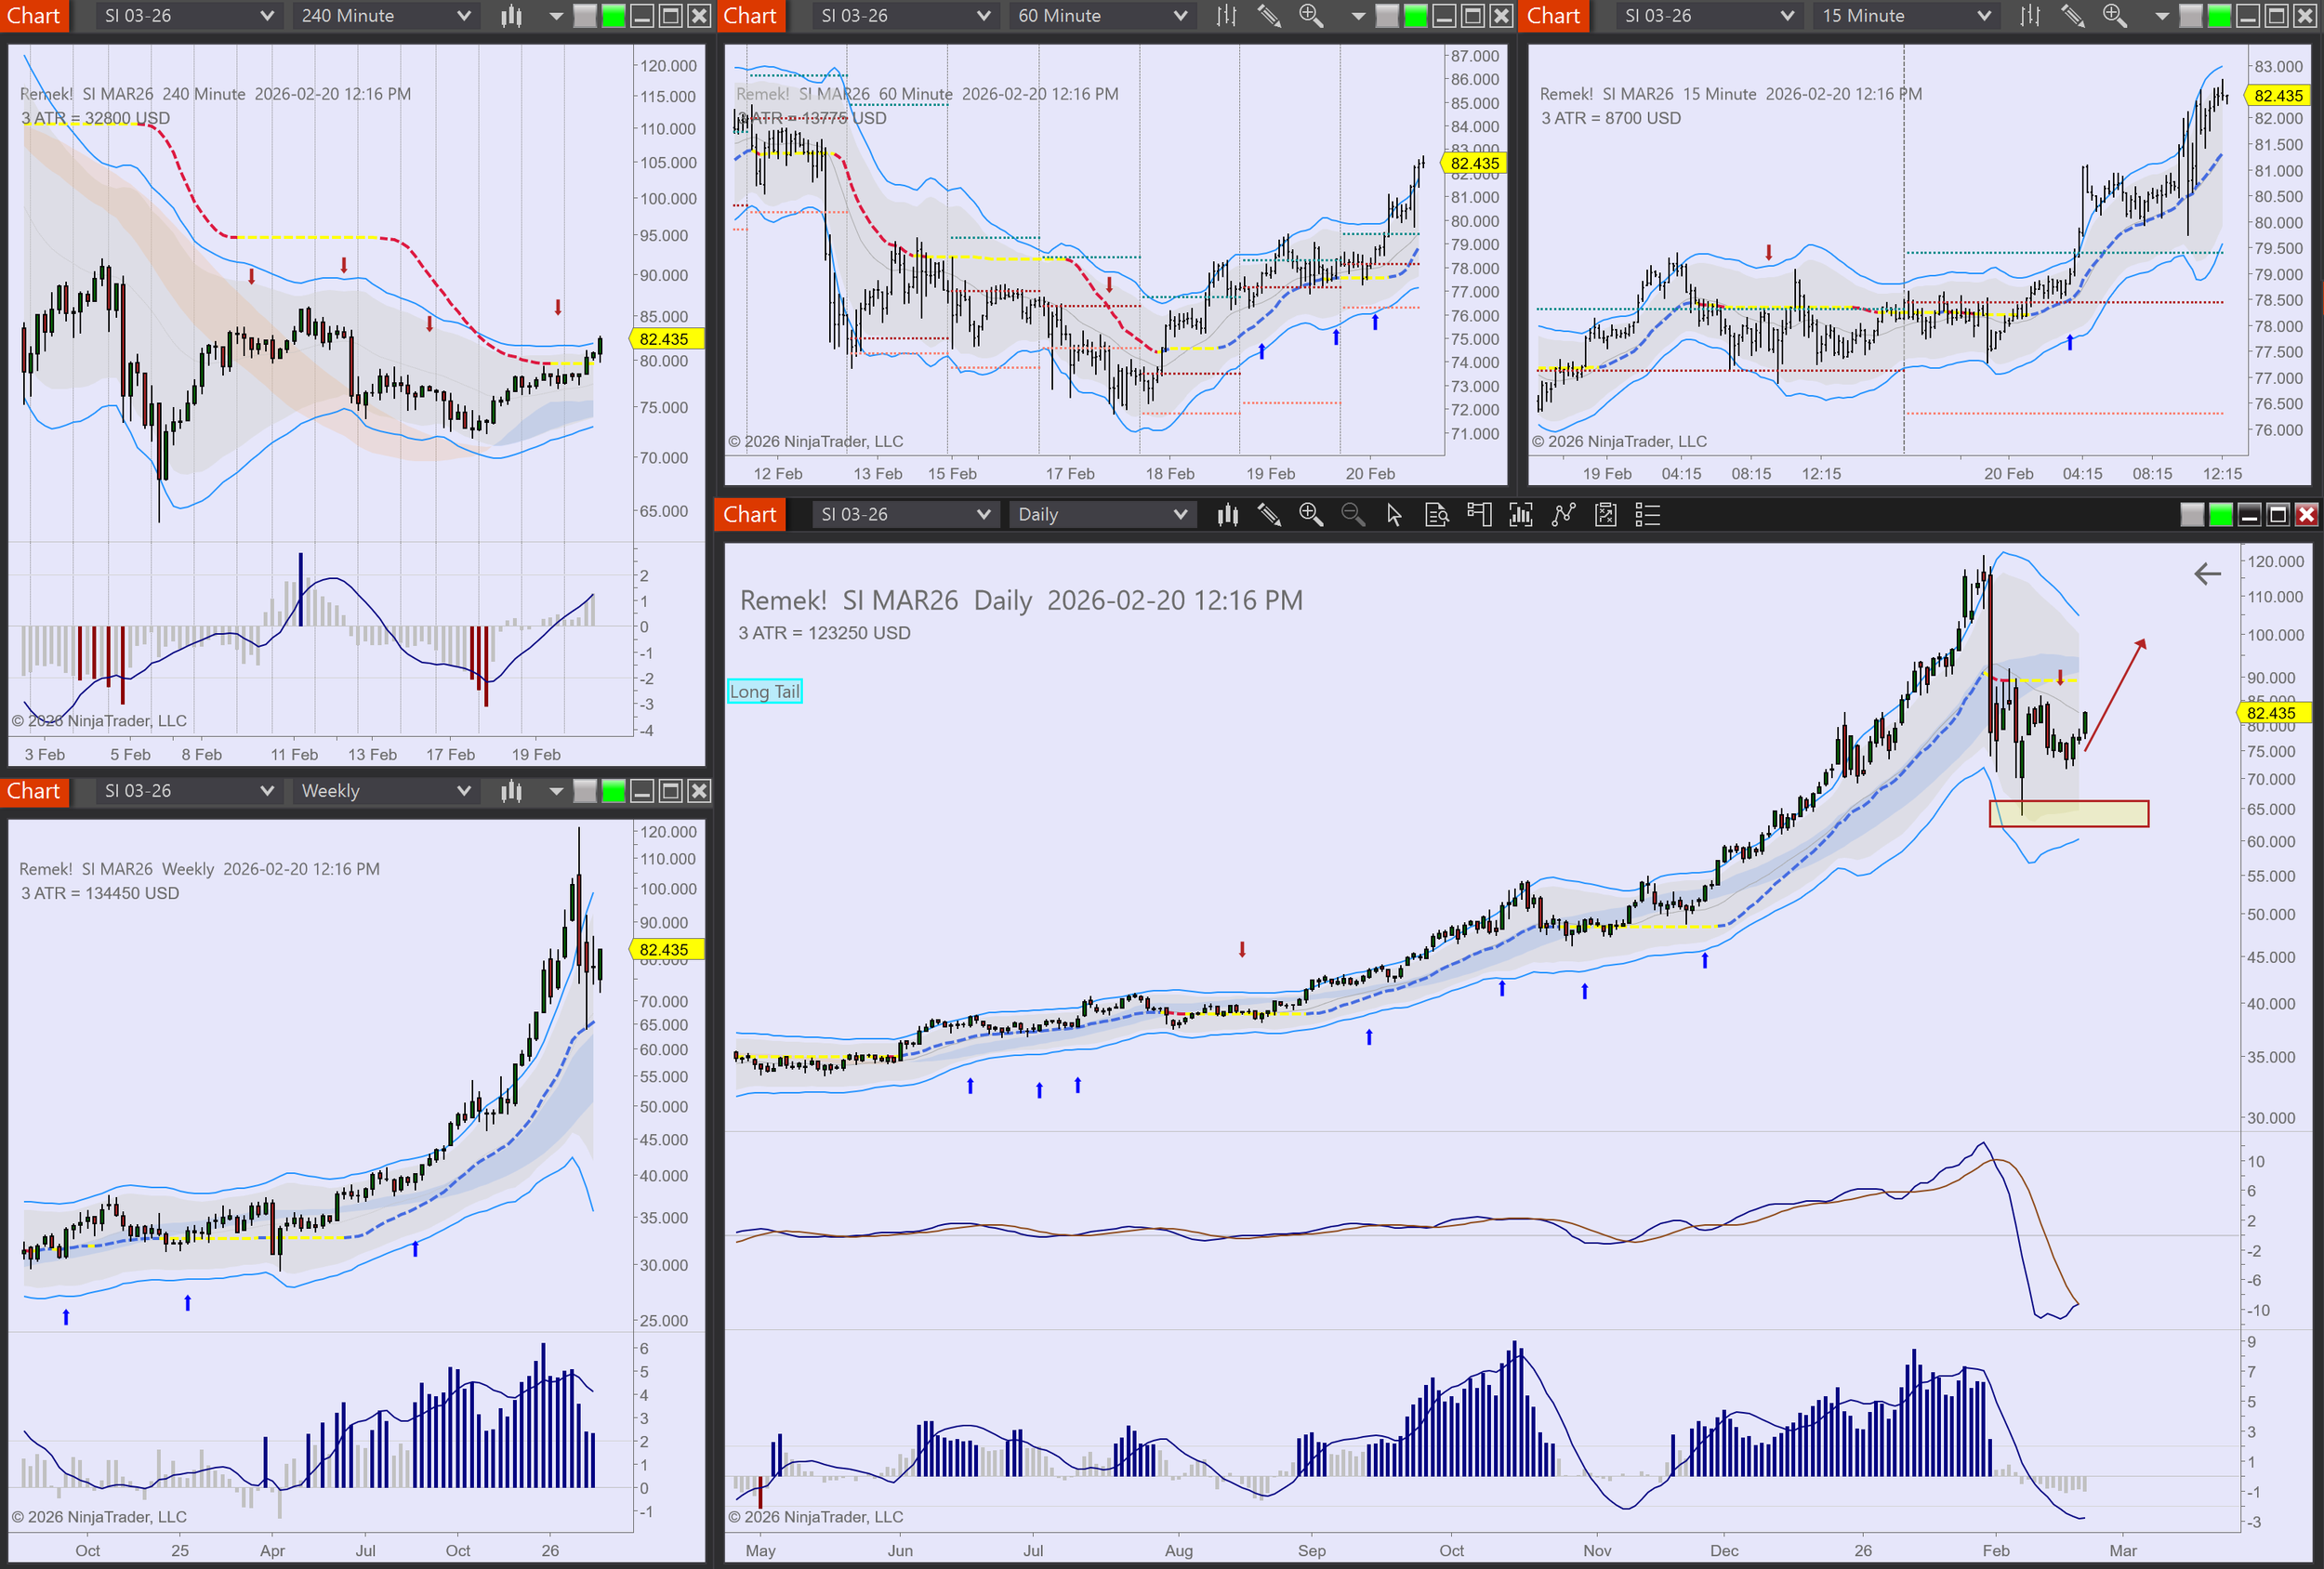Toggle green instrument link on 240 Minute chart

(613, 16)
